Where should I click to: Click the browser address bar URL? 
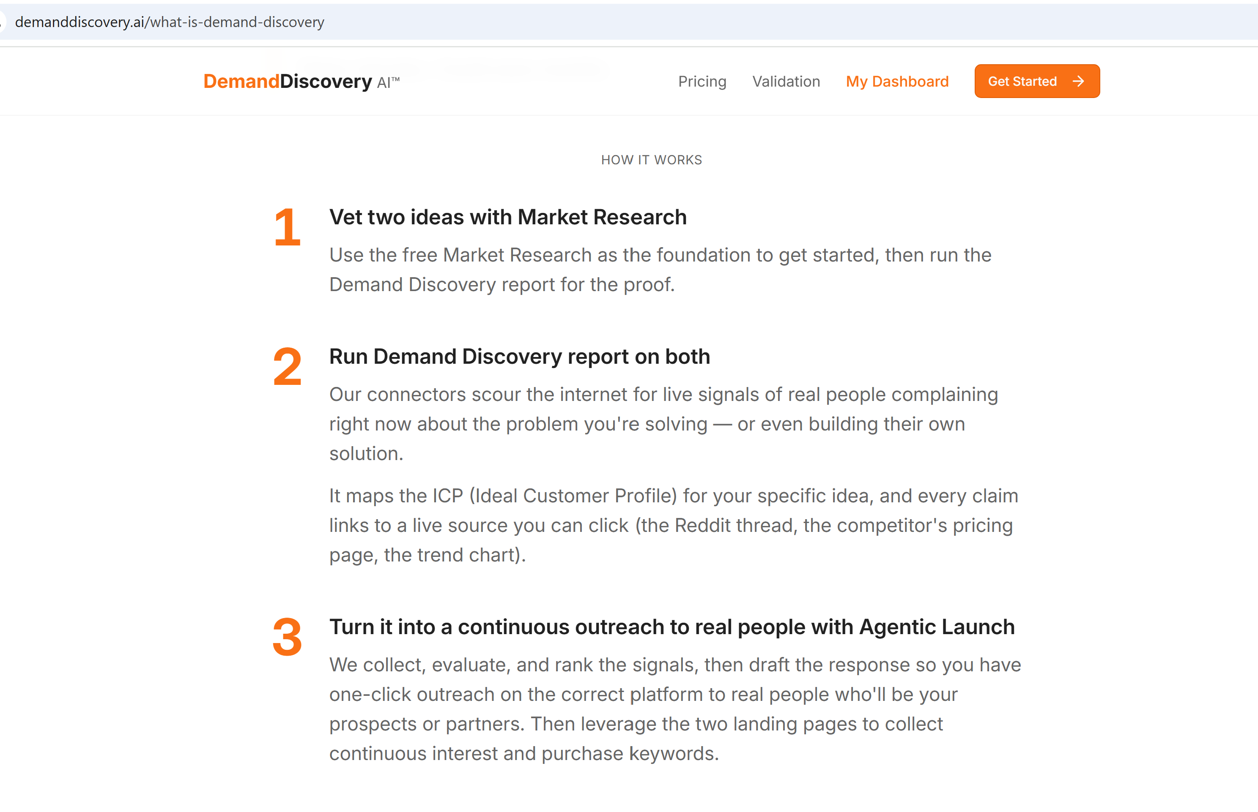(170, 22)
